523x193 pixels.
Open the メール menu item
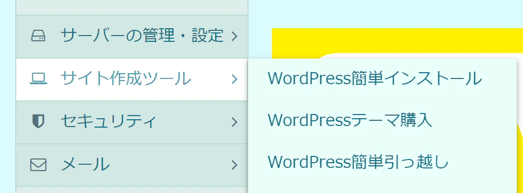(x=132, y=165)
